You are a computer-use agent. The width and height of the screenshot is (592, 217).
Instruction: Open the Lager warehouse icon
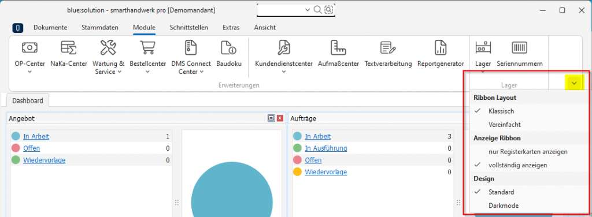(x=483, y=47)
